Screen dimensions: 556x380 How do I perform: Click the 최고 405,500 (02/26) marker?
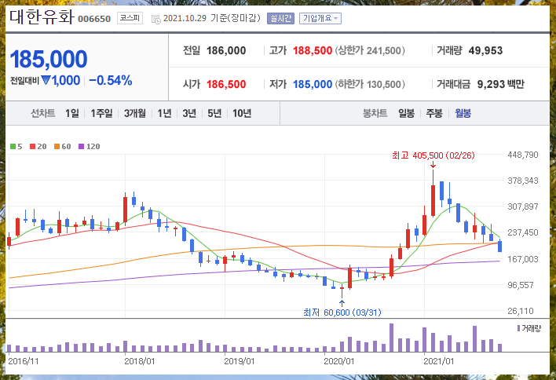[x=433, y=155]
